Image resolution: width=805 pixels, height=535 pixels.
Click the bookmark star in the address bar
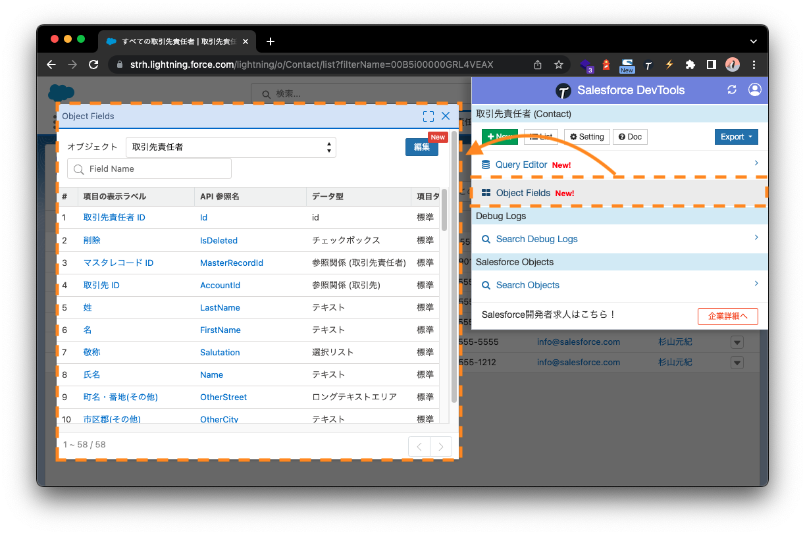click(x=559, y=64)
